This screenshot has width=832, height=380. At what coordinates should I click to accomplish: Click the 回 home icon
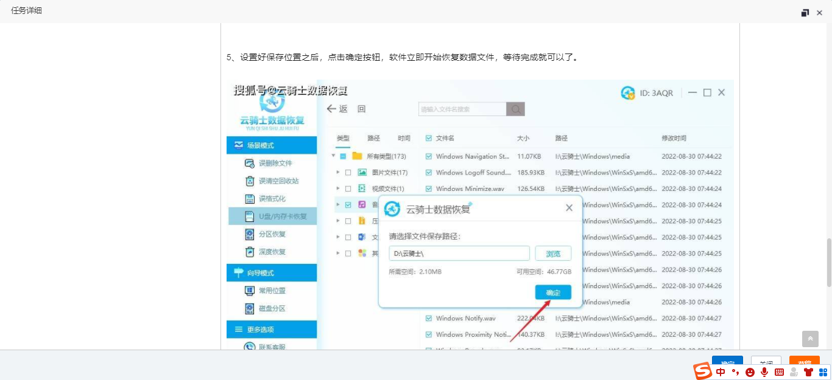tap(362, 109)
